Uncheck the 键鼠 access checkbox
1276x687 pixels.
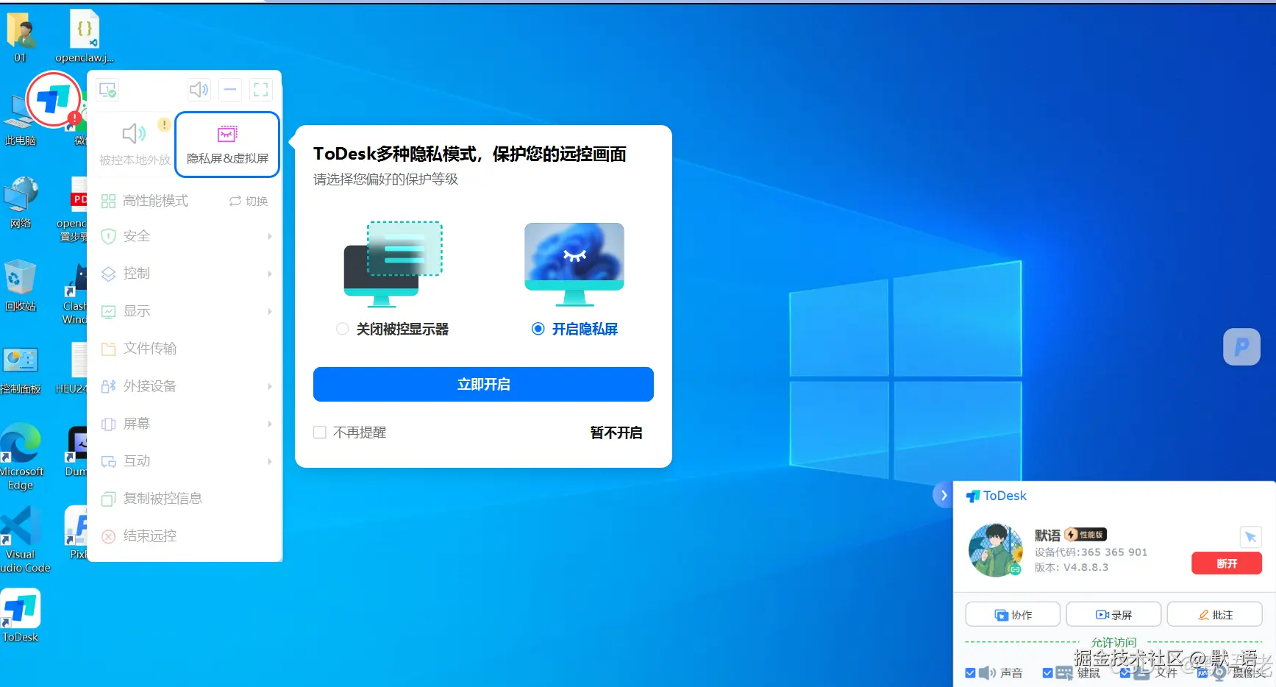[x=1047, y=673]
